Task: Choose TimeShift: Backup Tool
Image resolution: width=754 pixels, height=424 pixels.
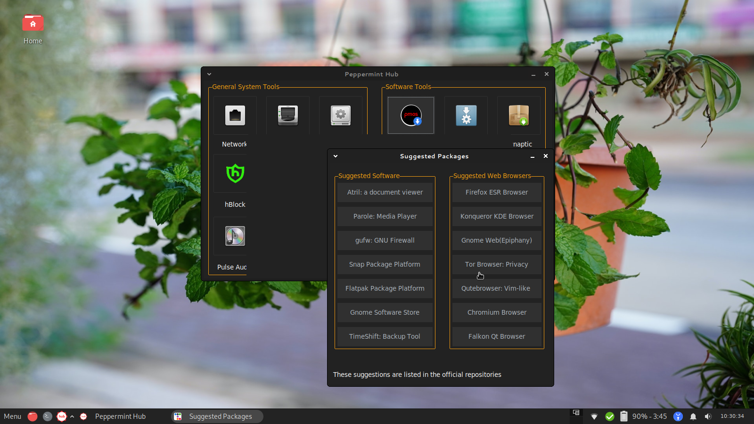Action: point(385,336)
